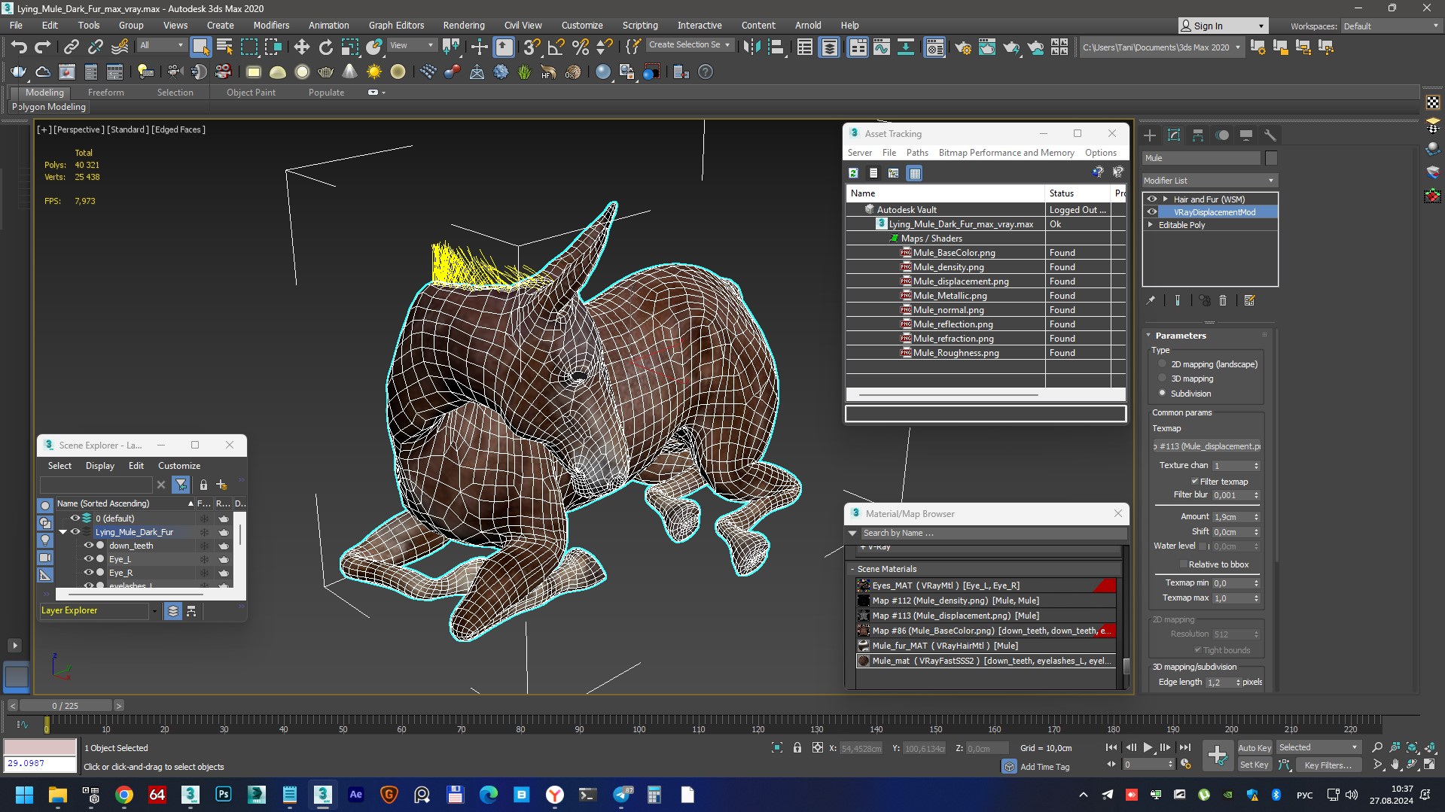Image resolution: width=1445 pixels, height=812 pixels.
Task: Open the Hierarchy panel icon
Action: 1198,135
